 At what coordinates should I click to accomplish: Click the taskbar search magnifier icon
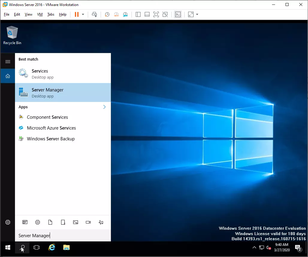coord(22,248)
